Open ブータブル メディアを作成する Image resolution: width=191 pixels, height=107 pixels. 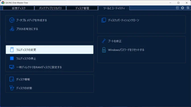click(x=32, y=20)
